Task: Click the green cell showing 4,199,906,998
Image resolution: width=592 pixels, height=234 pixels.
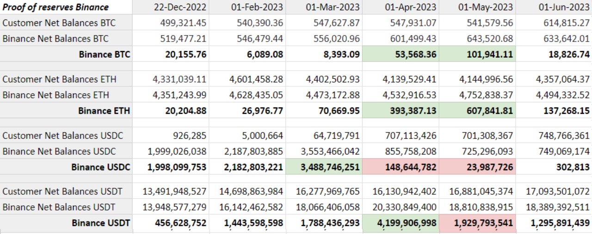Action: [x=401, y=223]
